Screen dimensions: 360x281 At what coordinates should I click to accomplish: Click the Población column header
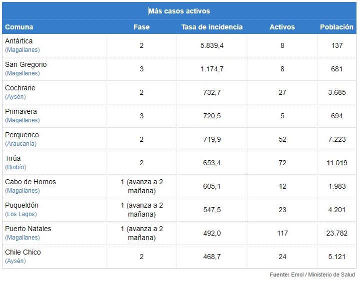(x=336, y=27)
